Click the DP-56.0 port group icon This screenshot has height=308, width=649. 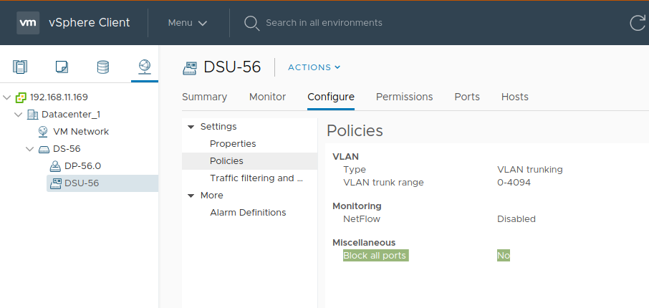point(55,166)
